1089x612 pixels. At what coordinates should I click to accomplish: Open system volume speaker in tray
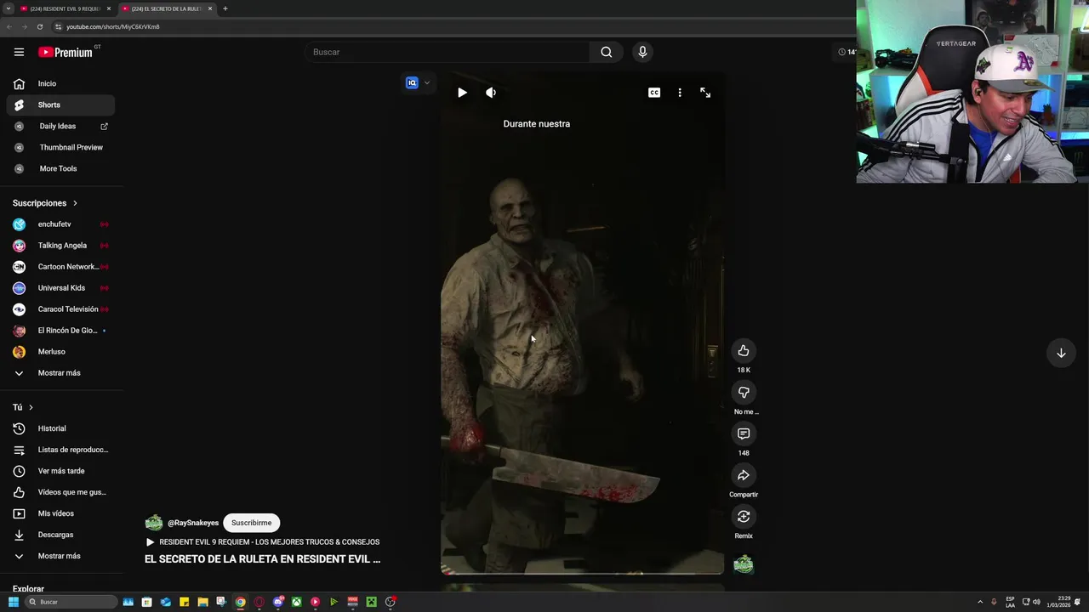pyautogui.click(x=1036, y=602)
